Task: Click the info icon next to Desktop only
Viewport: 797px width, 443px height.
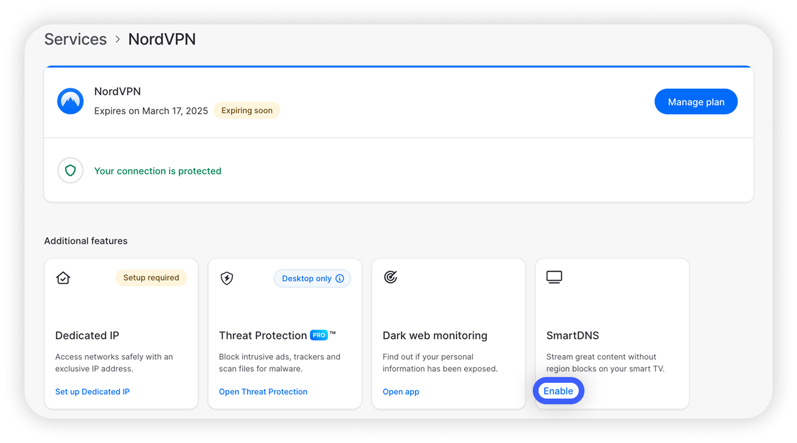Action: coord(339,278)
